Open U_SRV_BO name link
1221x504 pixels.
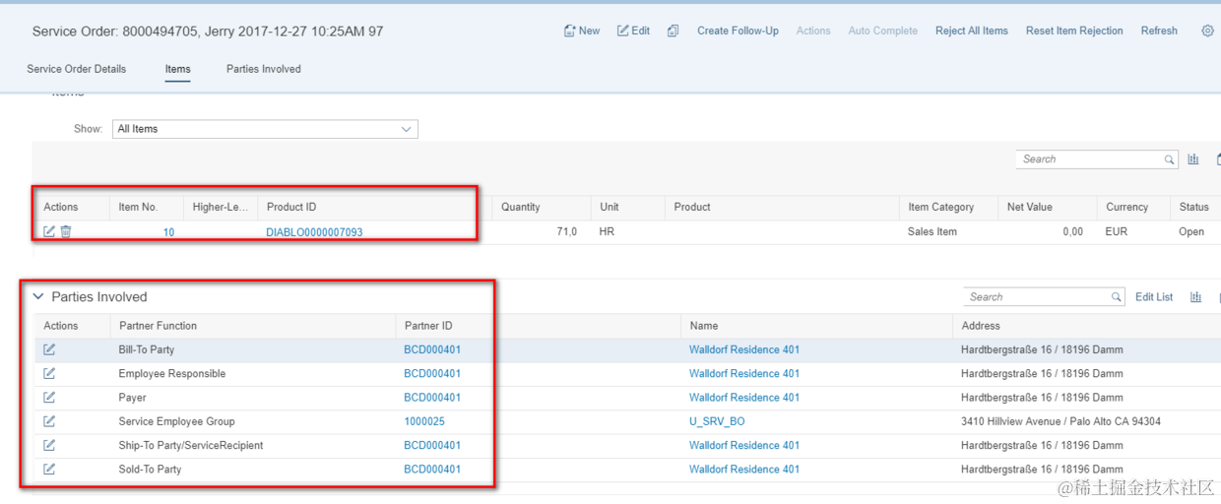[717, 421]
